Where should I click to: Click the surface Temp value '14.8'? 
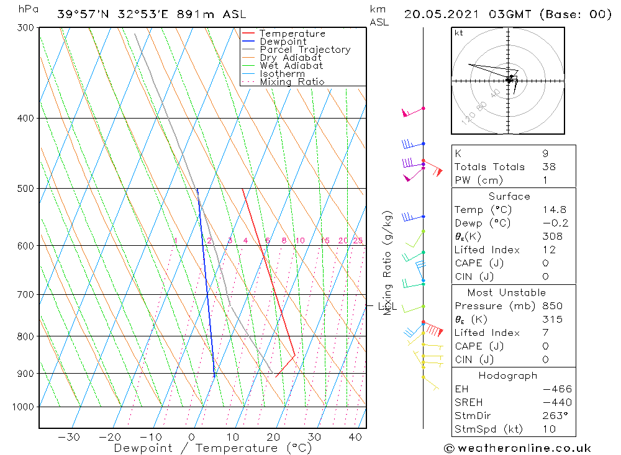[555, 210]
